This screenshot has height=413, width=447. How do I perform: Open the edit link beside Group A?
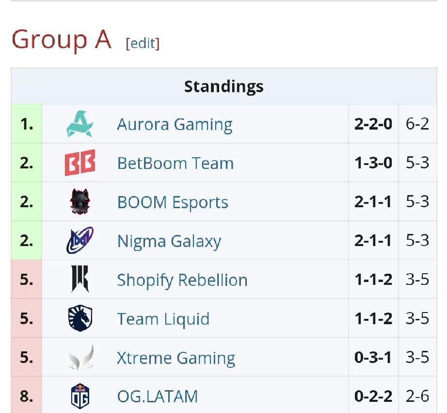(x=143, y=43)
